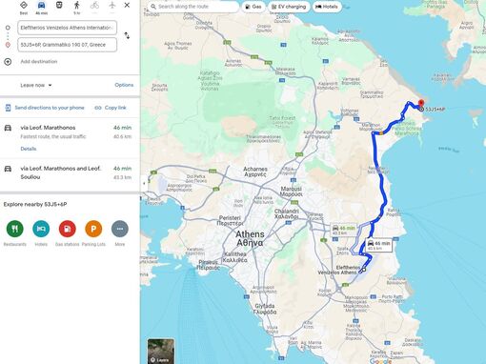
Task: Select the Transit travel mode icon
Action: [x=59, y=5]
